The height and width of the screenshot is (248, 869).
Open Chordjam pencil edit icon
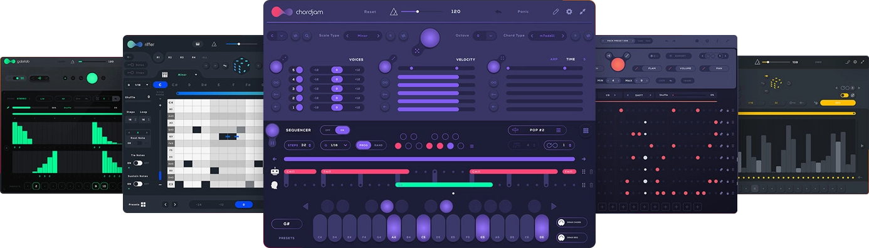coord(556,11)
